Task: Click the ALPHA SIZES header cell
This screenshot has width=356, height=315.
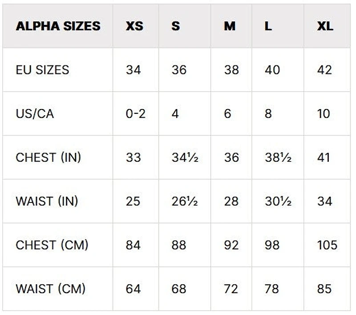Action: [58, 26]
